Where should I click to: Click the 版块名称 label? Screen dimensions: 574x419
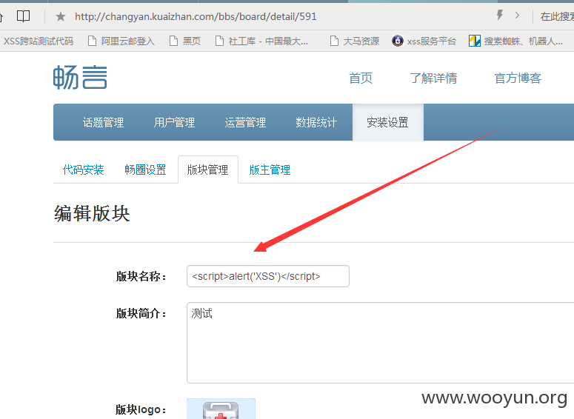click(141, 276)
